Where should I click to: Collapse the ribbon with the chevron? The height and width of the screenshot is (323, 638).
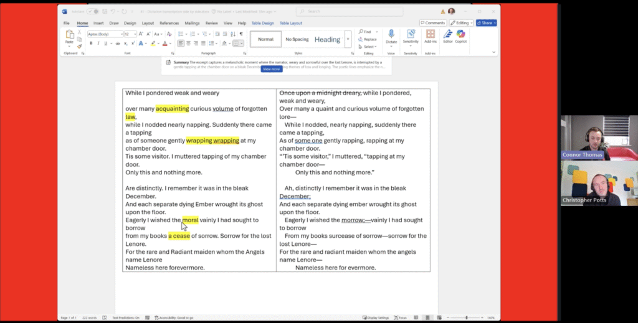pos(493,52)
